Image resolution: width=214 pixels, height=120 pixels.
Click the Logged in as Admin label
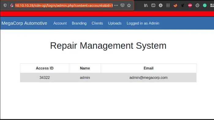(143, 23)
